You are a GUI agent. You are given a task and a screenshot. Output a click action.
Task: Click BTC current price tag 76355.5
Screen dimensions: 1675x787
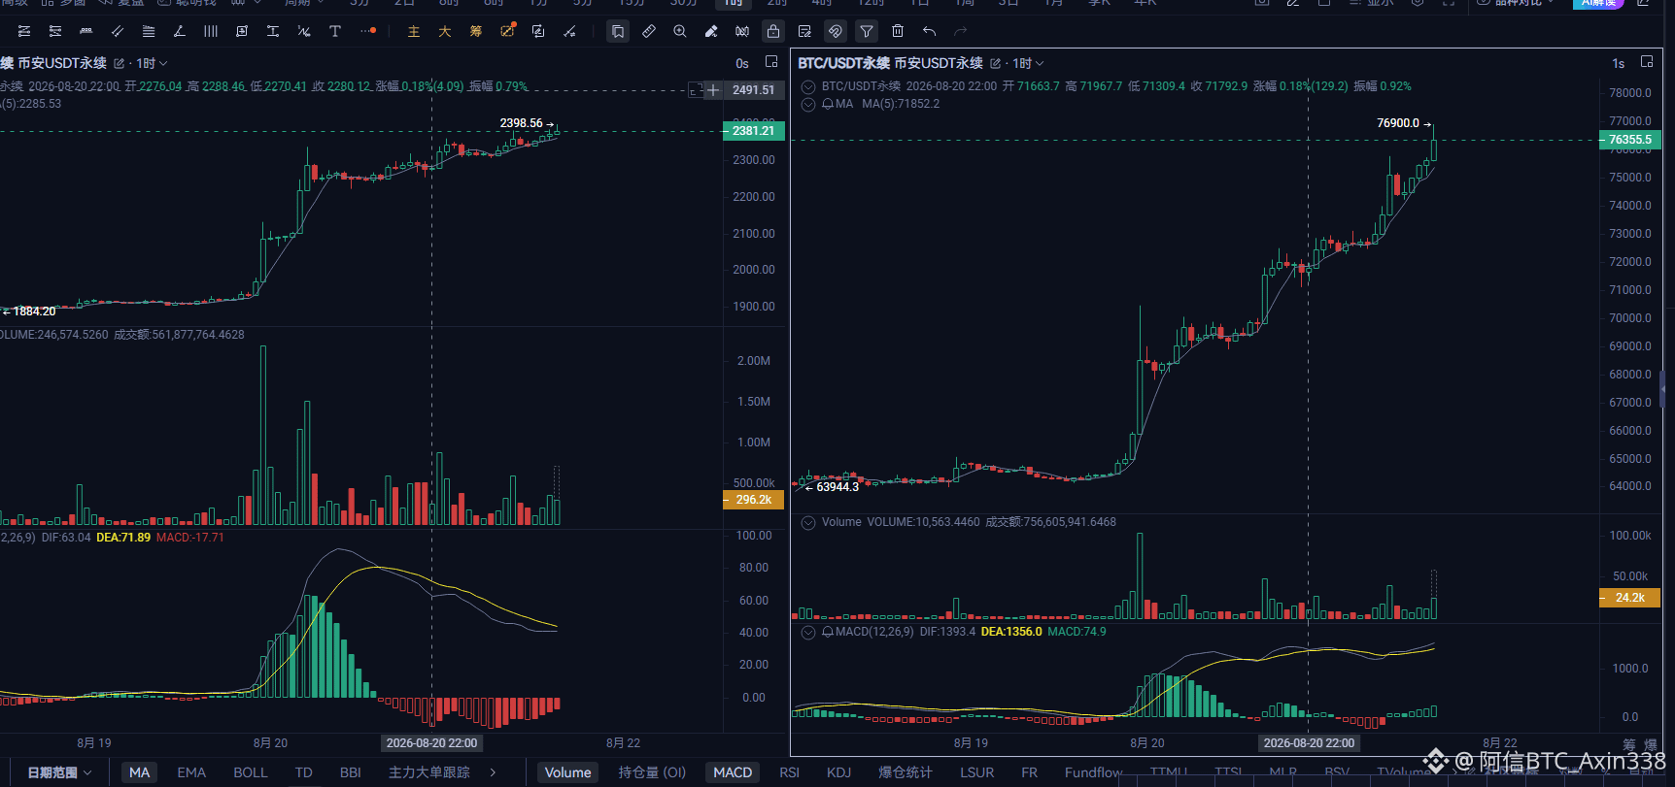coord(1629,140)
